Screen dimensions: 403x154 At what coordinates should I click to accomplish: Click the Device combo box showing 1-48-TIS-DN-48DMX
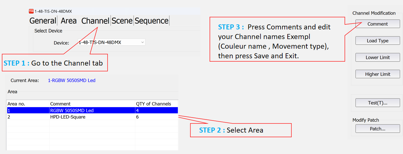112,43
